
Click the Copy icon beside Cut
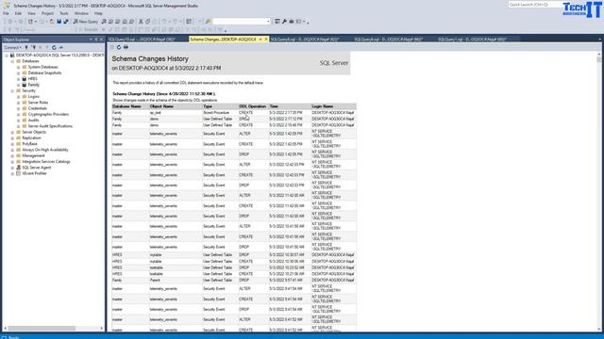[148, 22]
